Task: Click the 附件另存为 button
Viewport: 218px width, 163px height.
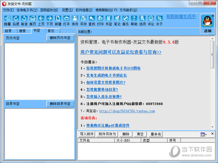Action: (x=107, y=134)
